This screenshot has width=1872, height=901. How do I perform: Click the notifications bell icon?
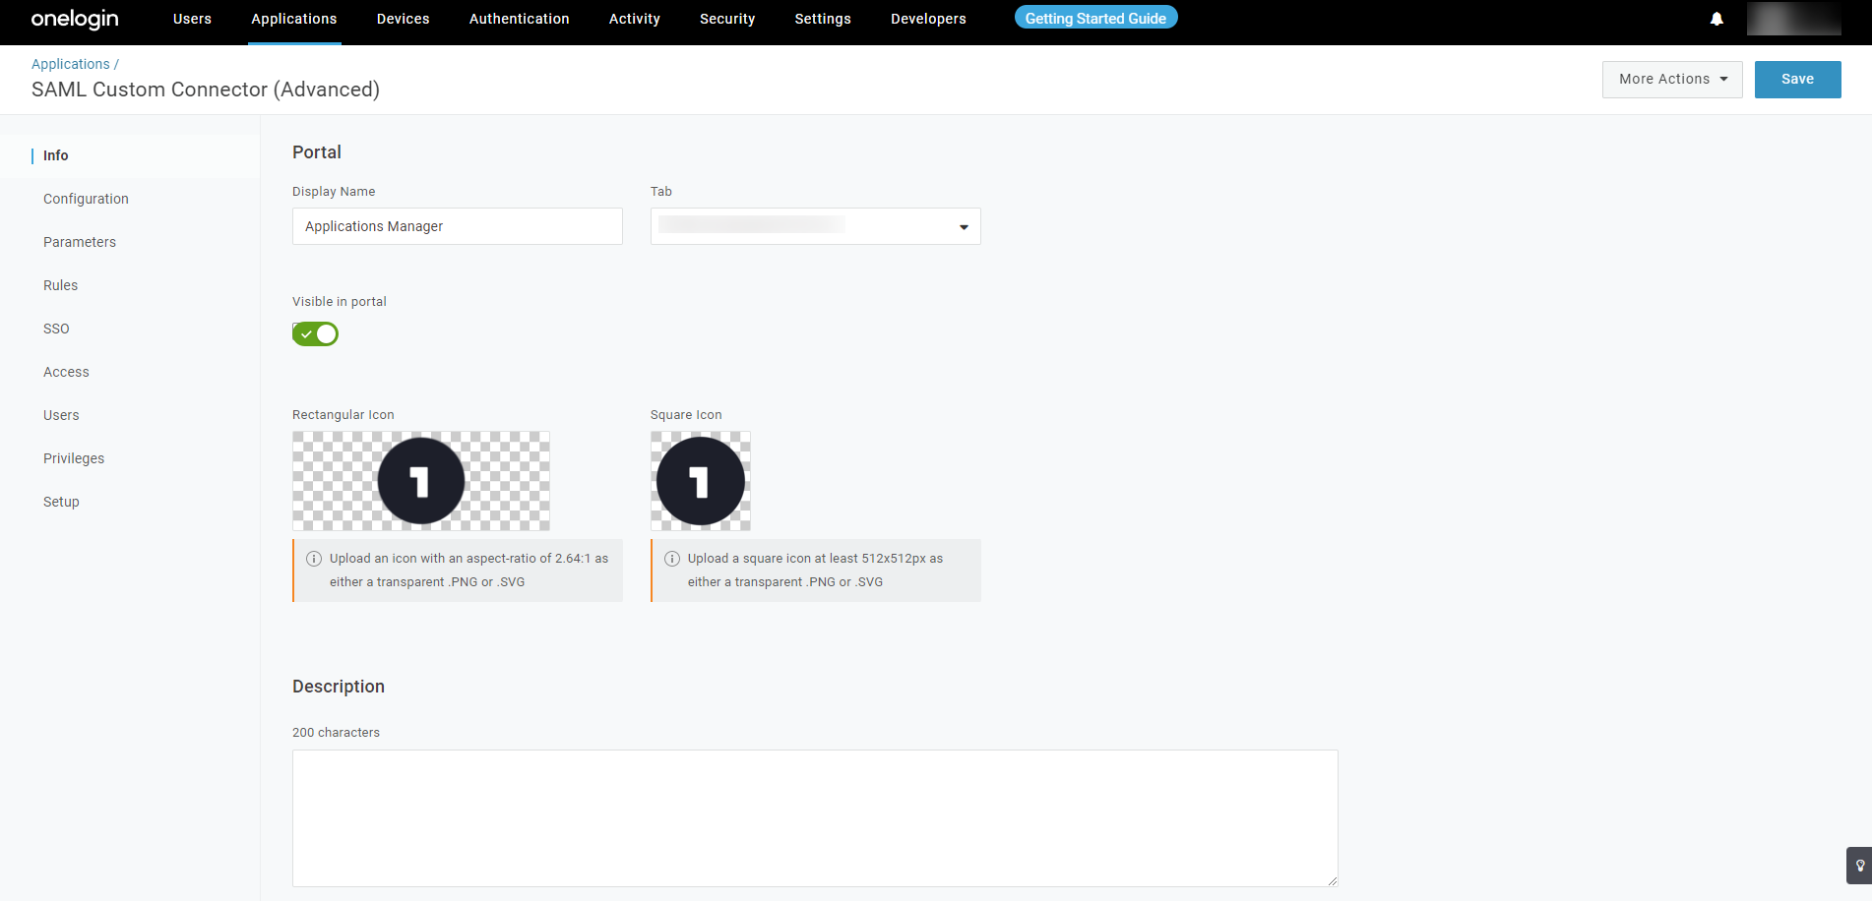[1716, 19]
